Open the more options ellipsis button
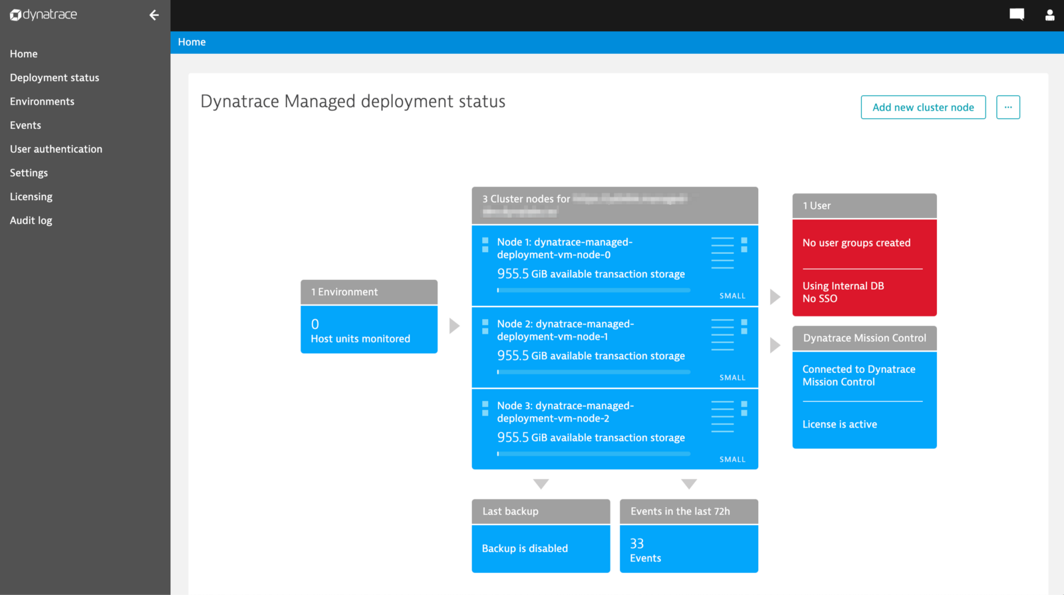Viewport: 1064px width, 595px height. pyautogui.click(x=1008, y=107)
